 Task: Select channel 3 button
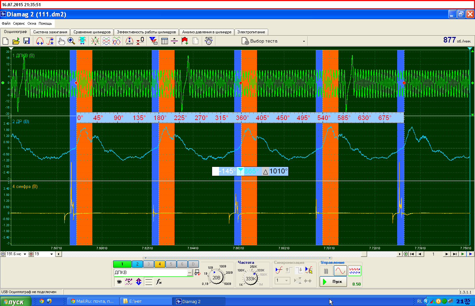tap(148, 264)
